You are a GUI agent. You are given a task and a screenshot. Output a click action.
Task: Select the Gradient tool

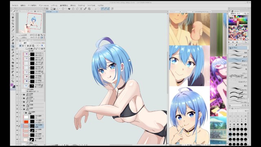tap(13, 66)
